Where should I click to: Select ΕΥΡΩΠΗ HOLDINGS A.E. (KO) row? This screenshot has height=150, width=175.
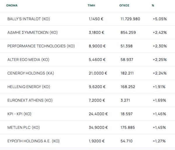[34, 141]
